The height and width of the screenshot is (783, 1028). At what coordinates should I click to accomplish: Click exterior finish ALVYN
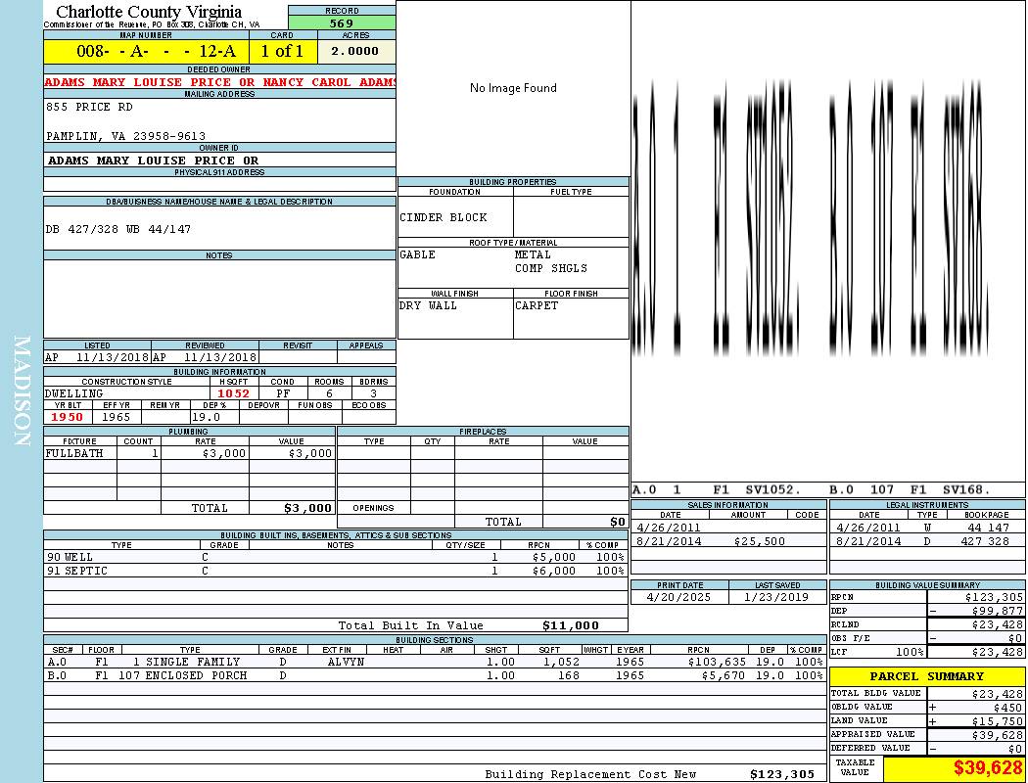346,662
